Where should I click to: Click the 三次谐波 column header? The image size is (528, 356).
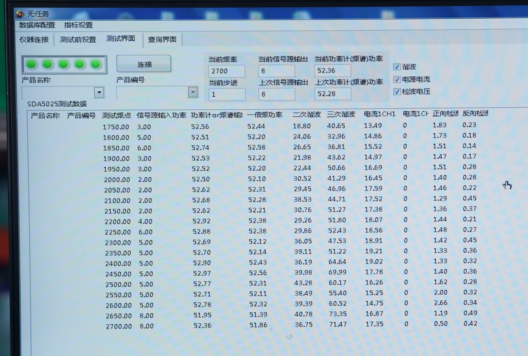coord(341,114)
